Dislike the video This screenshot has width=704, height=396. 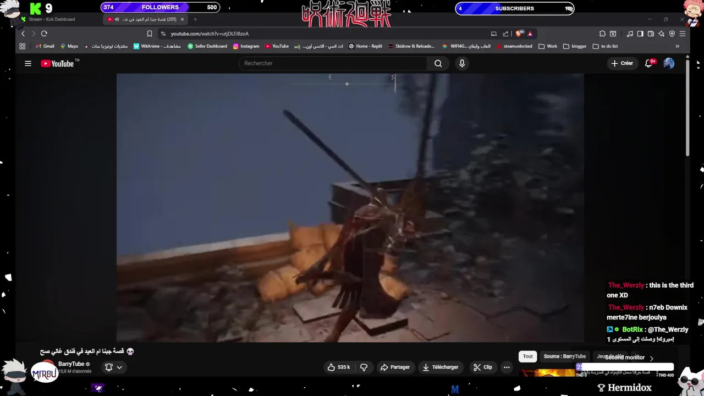click(364, 367)
